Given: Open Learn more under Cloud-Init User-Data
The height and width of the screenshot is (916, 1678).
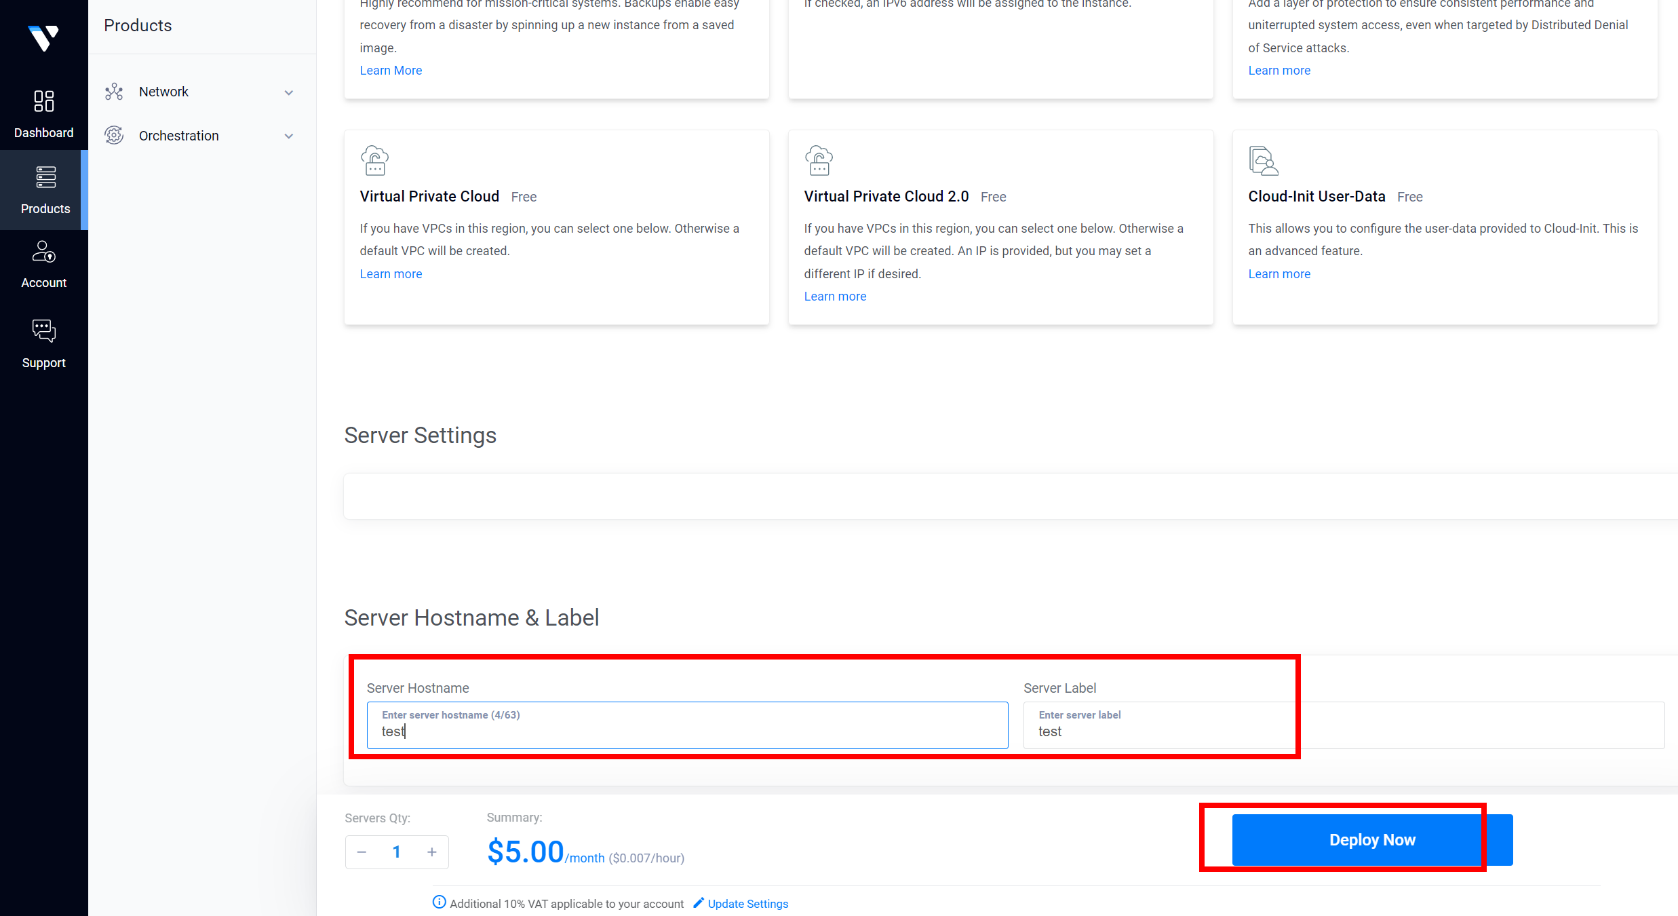Looking at the screenshot, I should point(1279,274).
